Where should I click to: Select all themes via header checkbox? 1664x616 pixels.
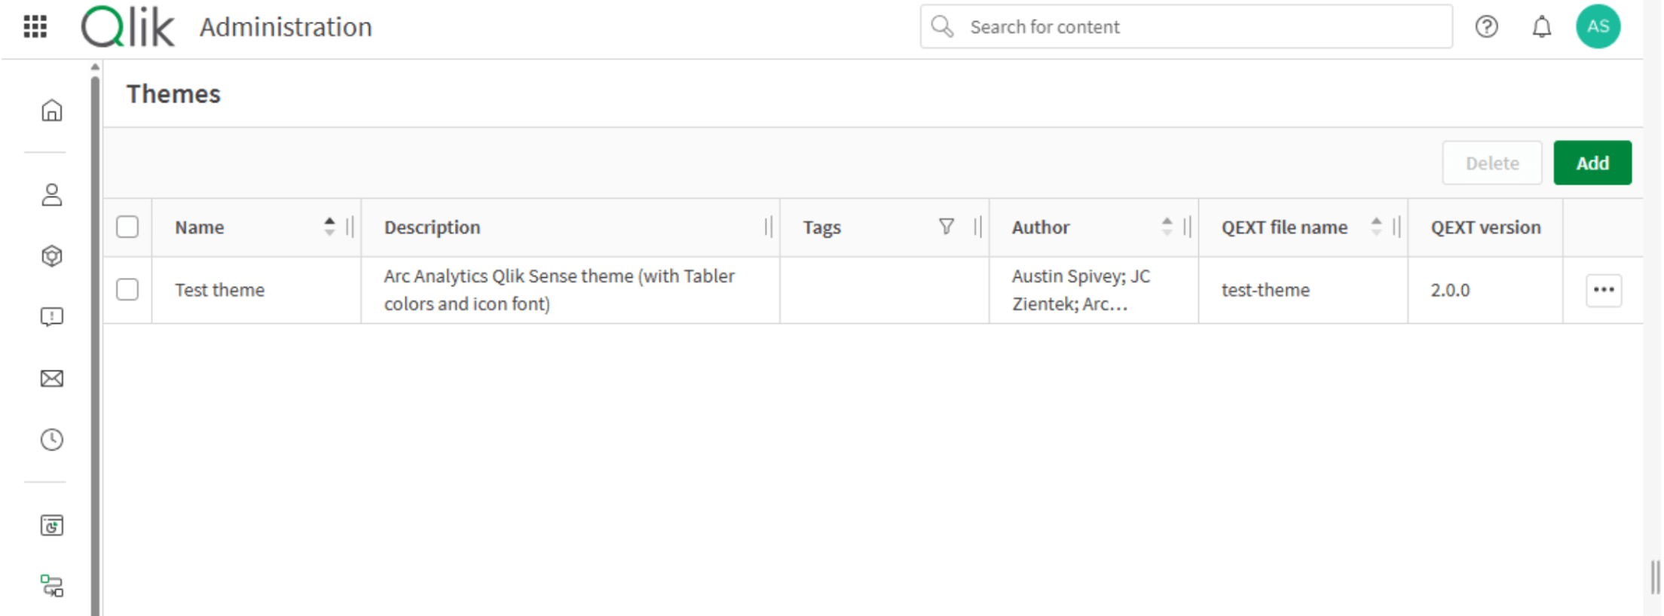click(x=127, y=227)
